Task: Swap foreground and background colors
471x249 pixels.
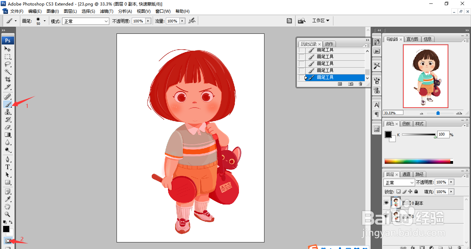Action: pyautogui.click(x=11, y=222)
